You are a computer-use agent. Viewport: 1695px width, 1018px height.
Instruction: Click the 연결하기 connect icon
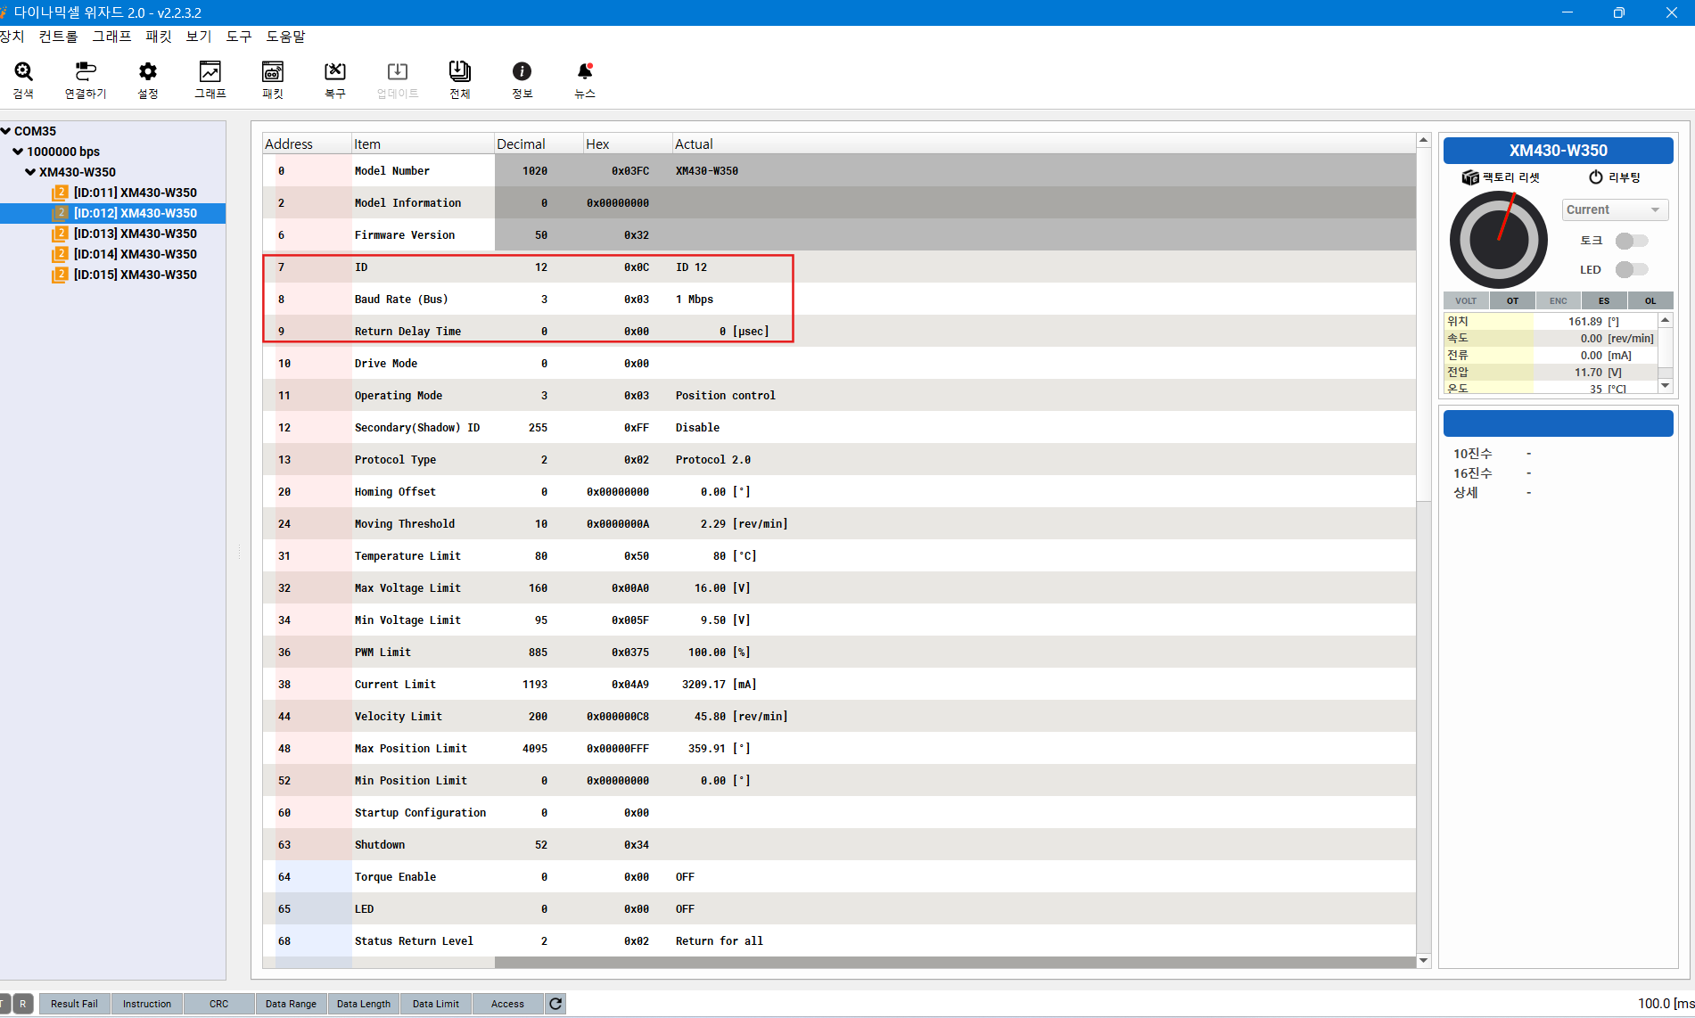85,79
